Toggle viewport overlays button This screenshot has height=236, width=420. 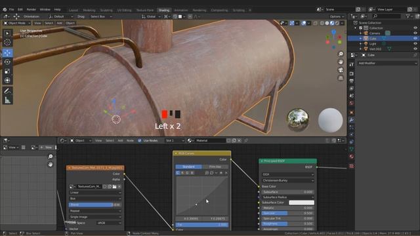[x=303, y=24]
